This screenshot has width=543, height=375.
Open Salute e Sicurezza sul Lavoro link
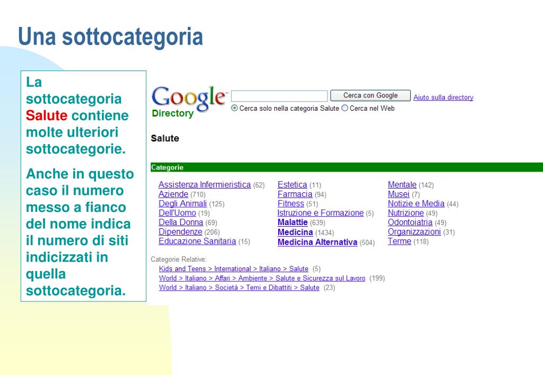[x=262, y=278]
